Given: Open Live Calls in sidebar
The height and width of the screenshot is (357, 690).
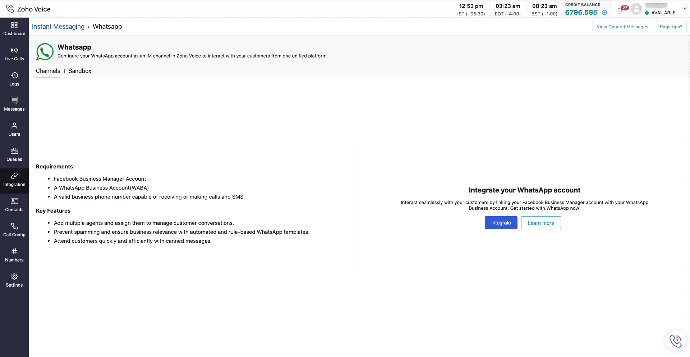Looking at the screenshot, I should [14, 54].
